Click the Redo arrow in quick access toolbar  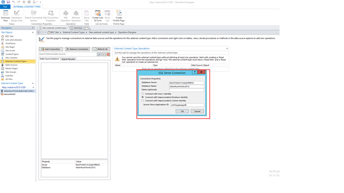[19, 2]
